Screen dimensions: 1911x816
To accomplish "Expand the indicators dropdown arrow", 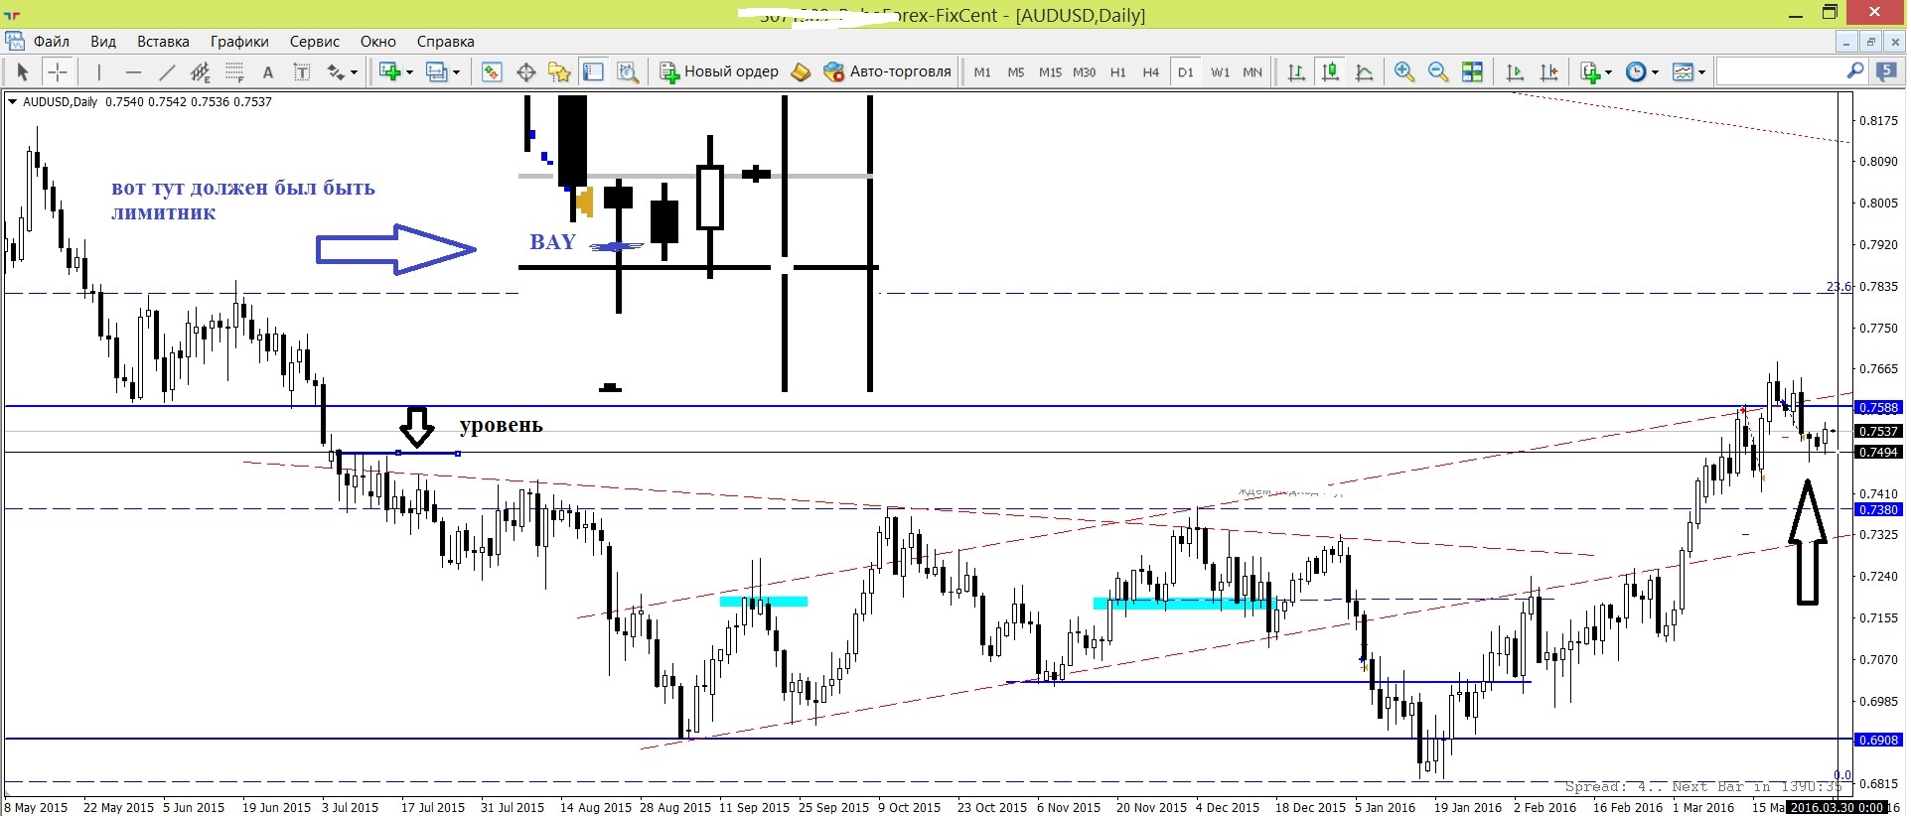I will (1608, 71).
